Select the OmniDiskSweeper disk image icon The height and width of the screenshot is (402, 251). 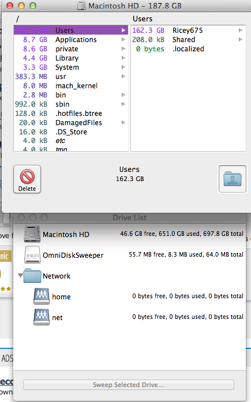click(x=32, y=255)
